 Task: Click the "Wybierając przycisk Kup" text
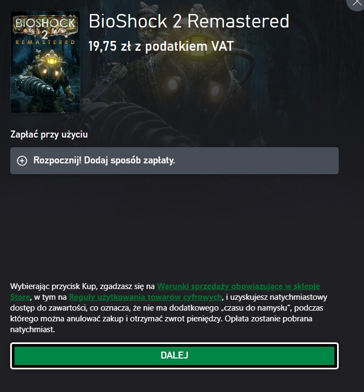[54, 286]
